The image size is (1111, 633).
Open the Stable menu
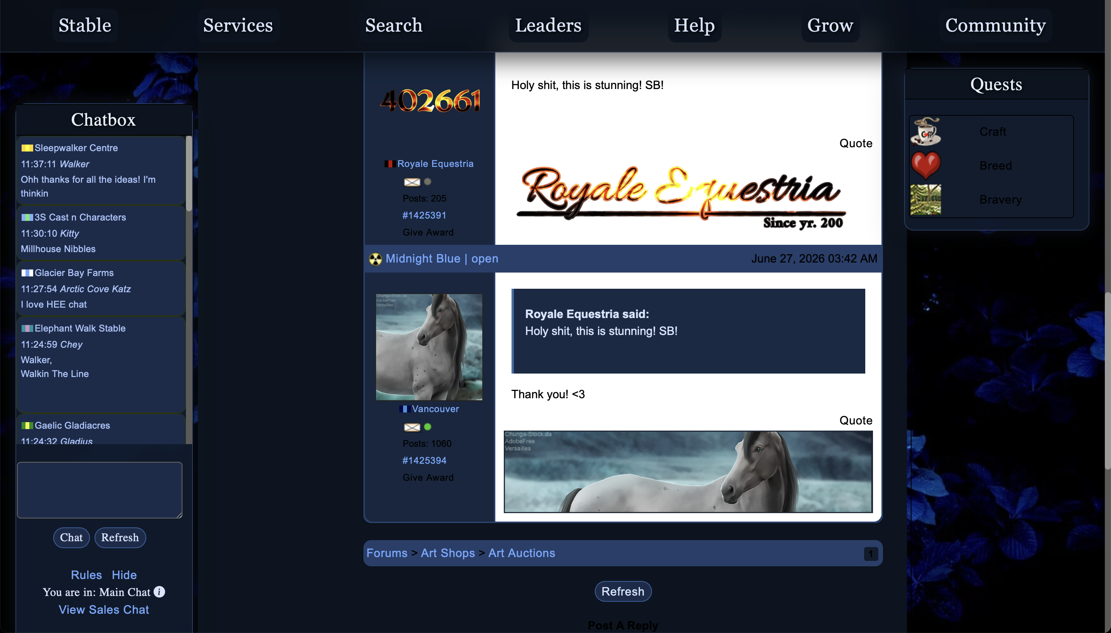85,25
